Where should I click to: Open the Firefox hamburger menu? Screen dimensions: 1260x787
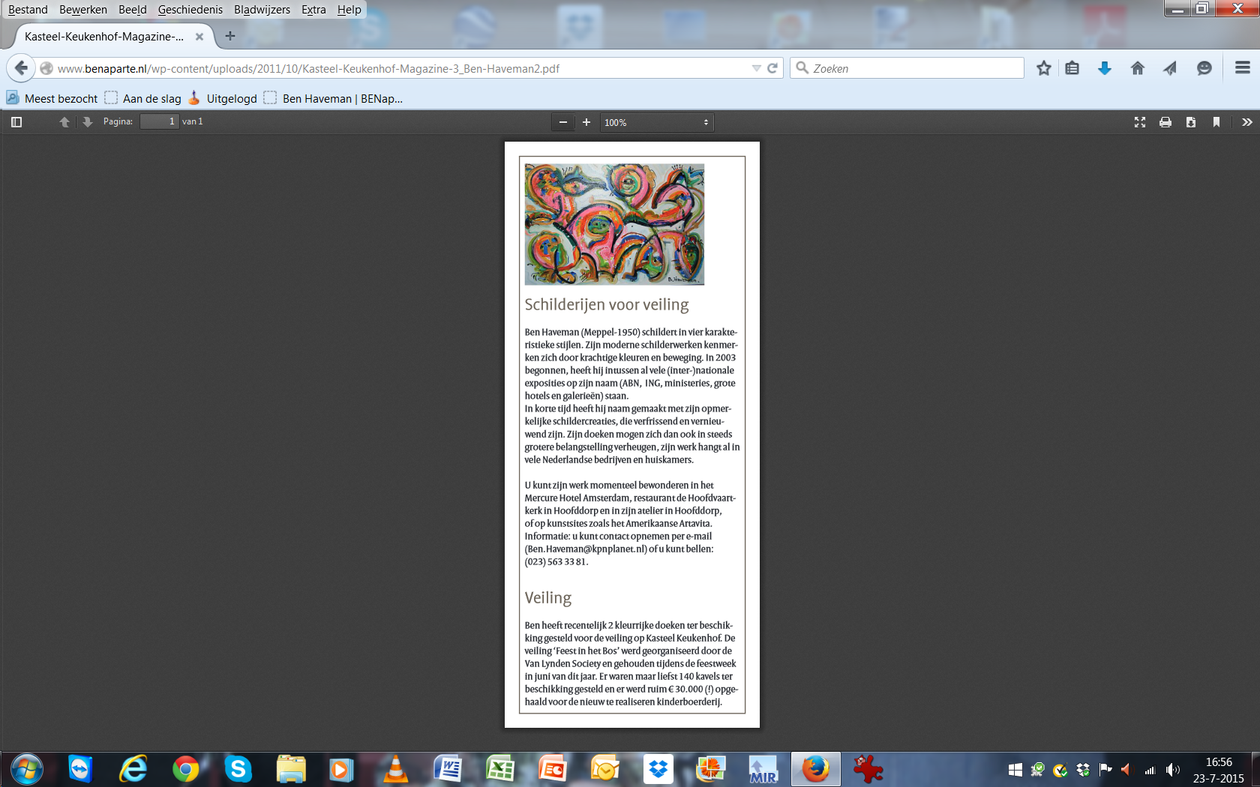[1242, 68]
